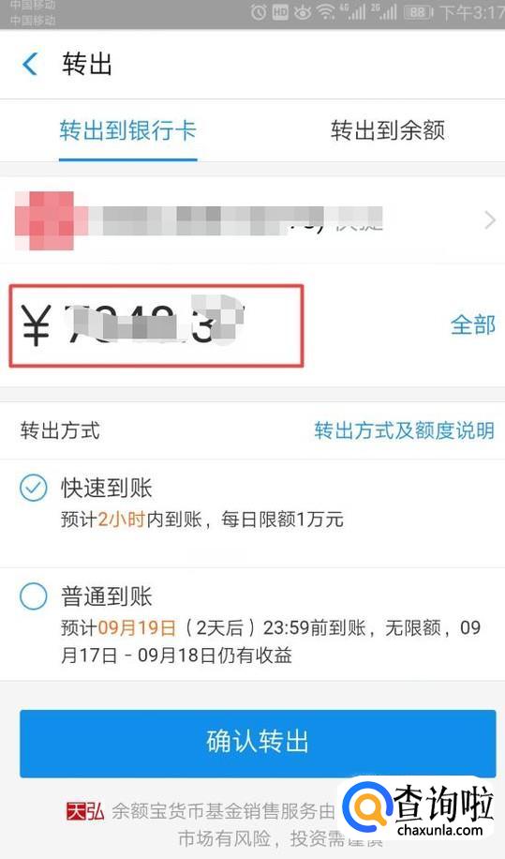The width and height of the screenshot is (505, 859).
Task: Open the blurred bank card row
Action: pyautogui.click(x=252, y=220)
